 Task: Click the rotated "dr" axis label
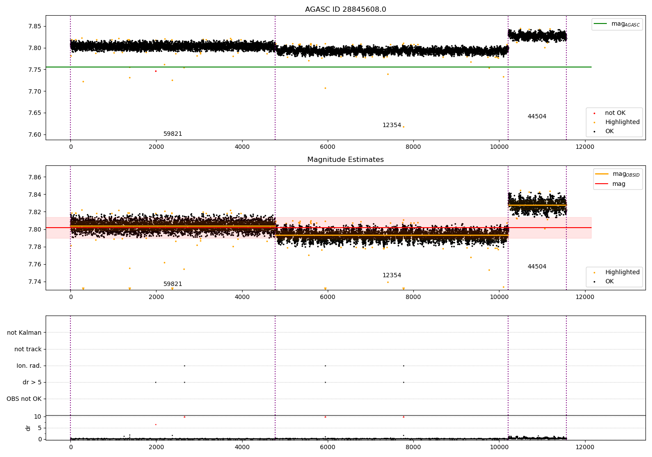click(x=28, y=428)
